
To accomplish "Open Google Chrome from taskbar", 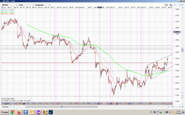I will tap(13, 112).
